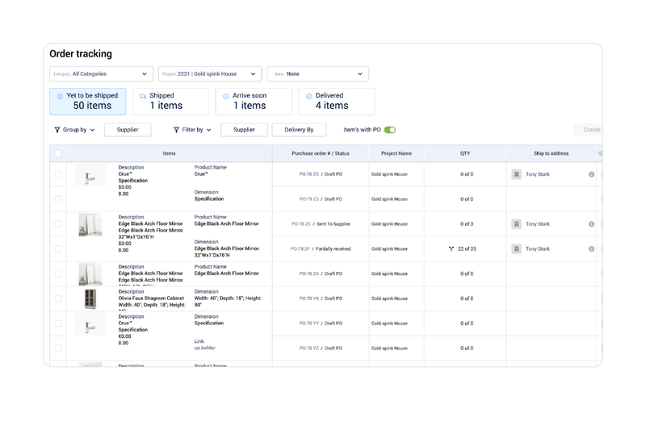Click PO-78 ZA / Draft PO cell
This screenshot has height=430, width=646.
coord(321,273)
